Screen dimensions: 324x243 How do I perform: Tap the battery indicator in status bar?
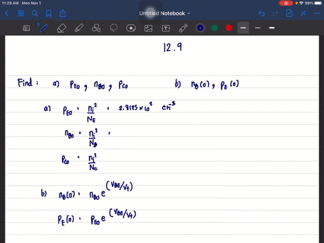pyautogui.click(x=318, y=3)
